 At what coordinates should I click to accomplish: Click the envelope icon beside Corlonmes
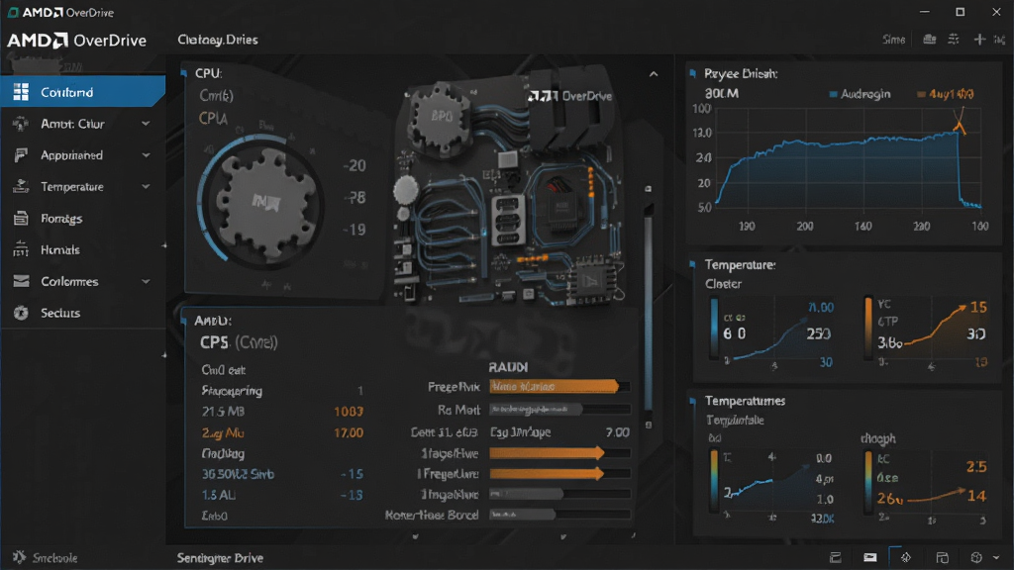pos(21,281)
